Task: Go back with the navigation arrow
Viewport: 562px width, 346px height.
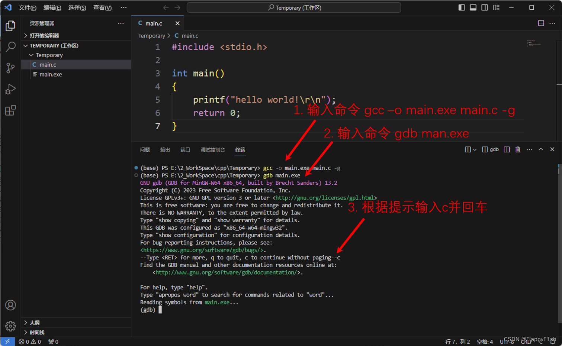Action: coord(166,7)
